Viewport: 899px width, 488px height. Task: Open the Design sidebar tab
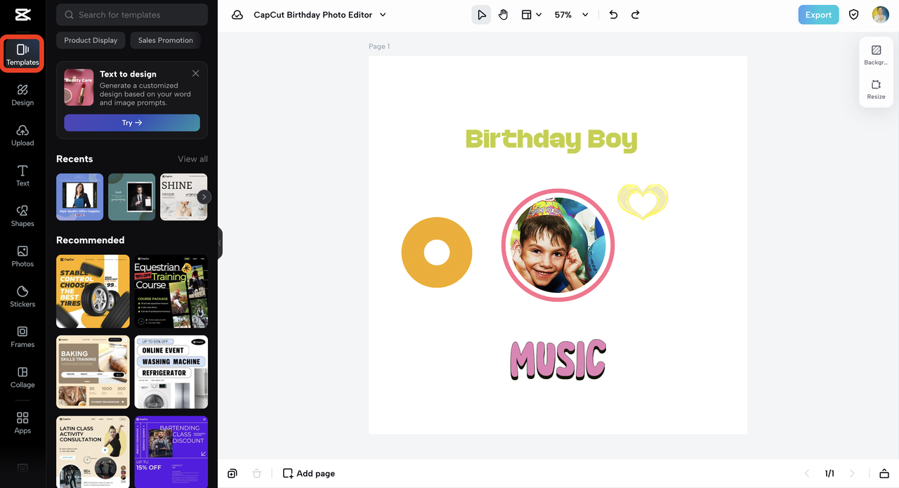22,95
